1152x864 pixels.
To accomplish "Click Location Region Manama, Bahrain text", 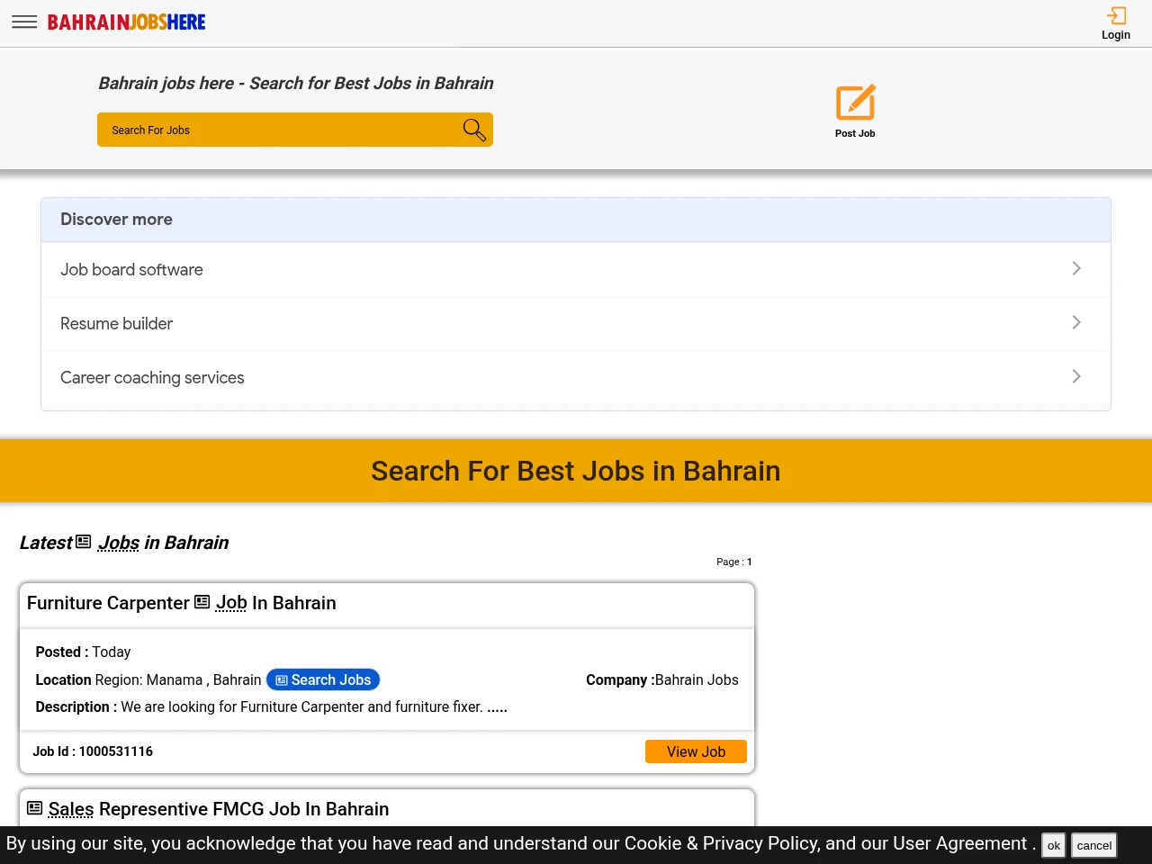I will coord(148,679).
